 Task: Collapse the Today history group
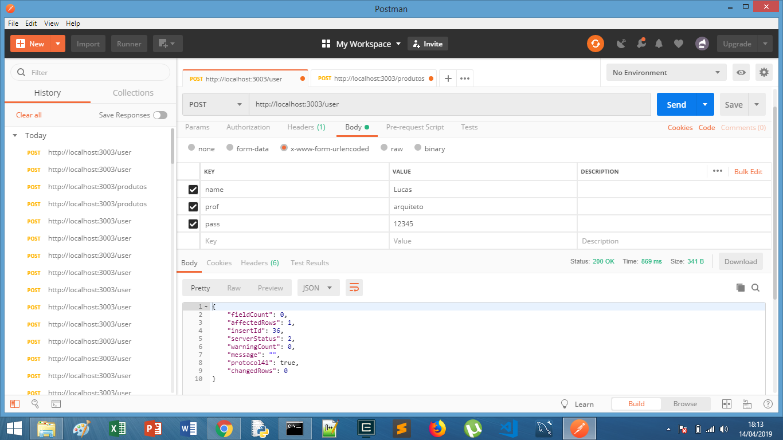coord(15,136)
